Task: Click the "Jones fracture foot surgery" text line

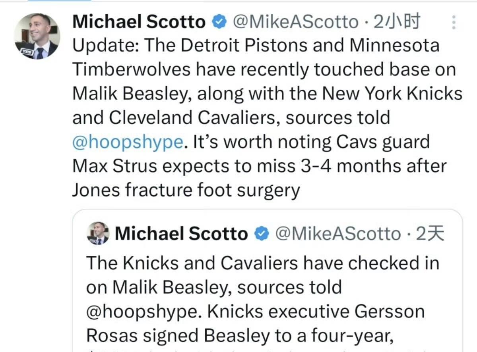Action: click(x=186, y=190)
